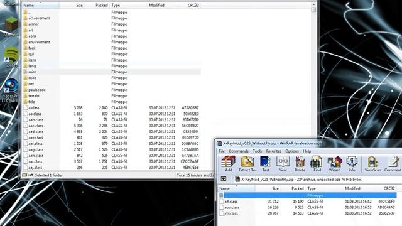Select aaf.class file row
Image resolution: width=402 pixels, height=226 pixels.
(112, 144)
